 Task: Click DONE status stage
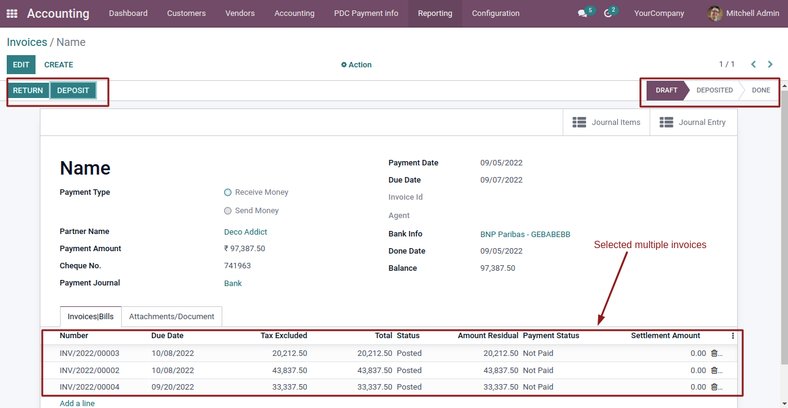coord(761,90)
